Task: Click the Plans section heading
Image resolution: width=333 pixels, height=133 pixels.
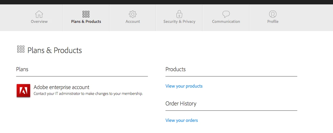Action: (x=22, y=69)
